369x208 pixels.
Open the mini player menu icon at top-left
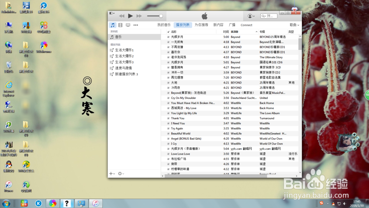112,13
